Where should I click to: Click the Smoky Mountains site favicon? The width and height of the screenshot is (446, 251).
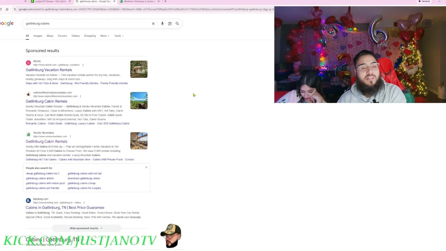tap(28, 134)
